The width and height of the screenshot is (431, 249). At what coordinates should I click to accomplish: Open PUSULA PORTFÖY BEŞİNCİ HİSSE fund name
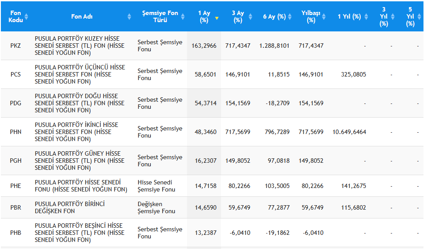pyautogui.click(x=80, y=233)
